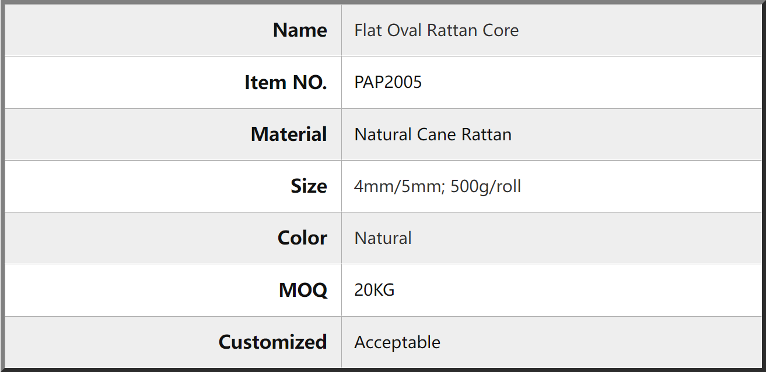Select the 'Acceptable' value text
This screenshot has height=372, width=766.
(x=397, y=342)
